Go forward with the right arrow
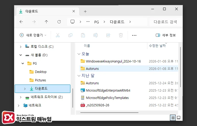197x126 pixels. point(34,22)
